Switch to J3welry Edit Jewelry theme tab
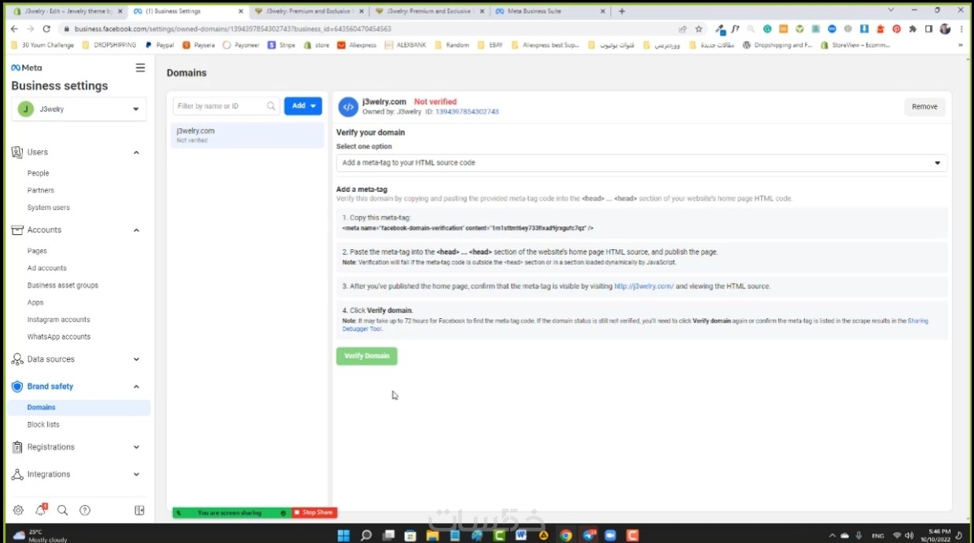 point(66,11)
